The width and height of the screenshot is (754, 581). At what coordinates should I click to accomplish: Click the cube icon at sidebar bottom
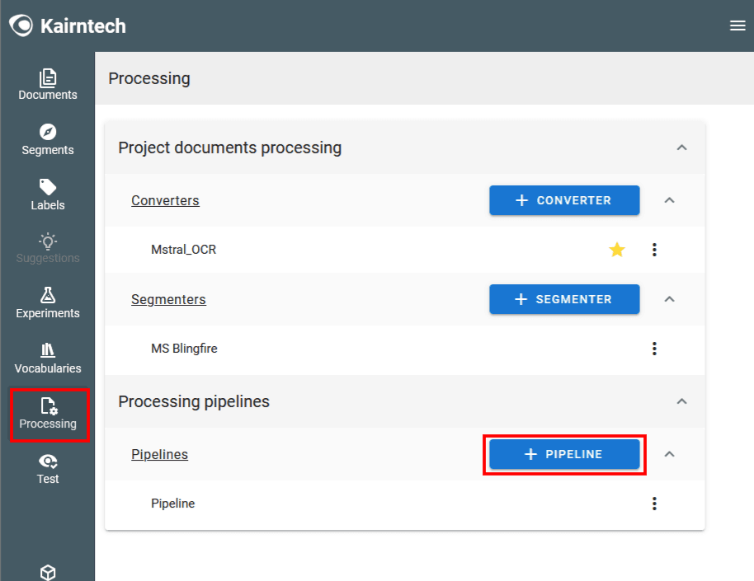[x=48, y=572]
